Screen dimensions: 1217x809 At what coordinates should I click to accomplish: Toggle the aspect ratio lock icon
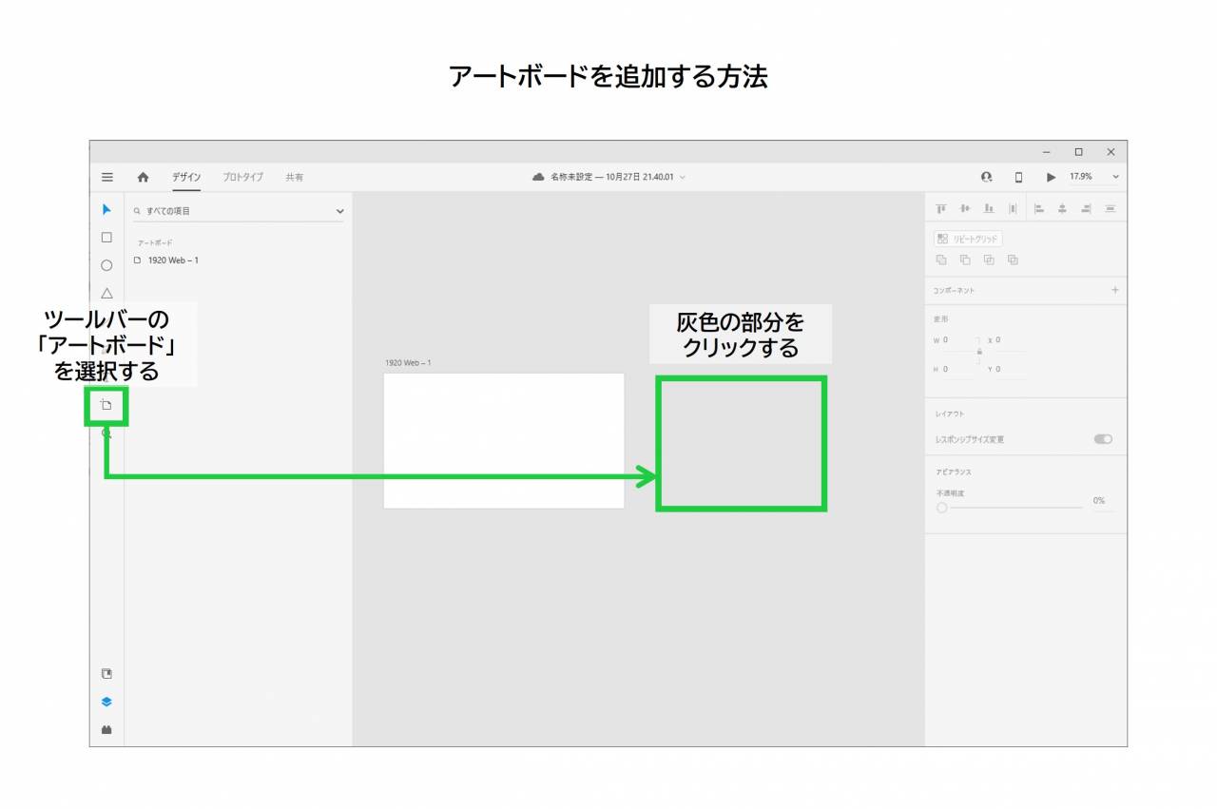(979, 353)
